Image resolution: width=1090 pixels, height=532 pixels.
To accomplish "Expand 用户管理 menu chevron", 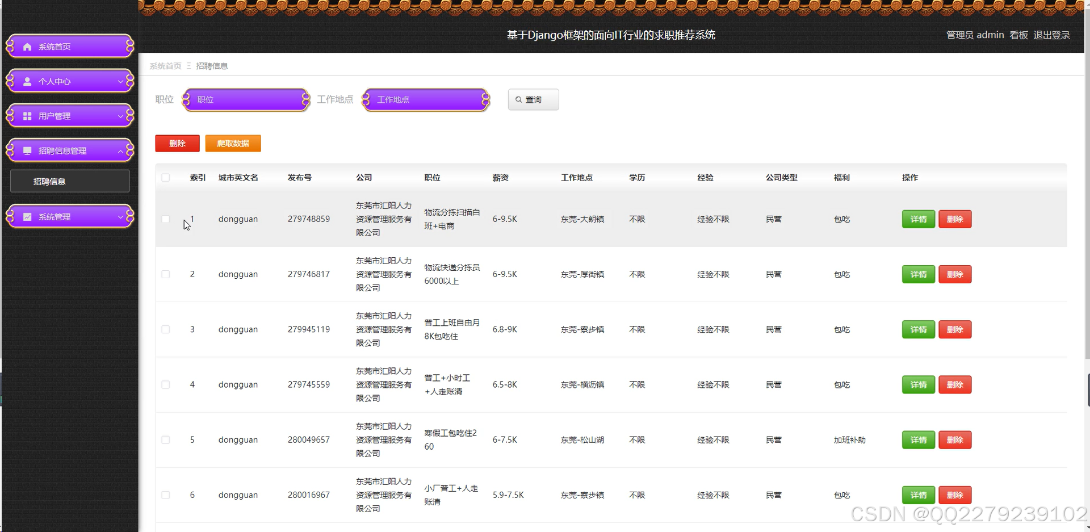I will pyautogui.click(x=120, y=116).
